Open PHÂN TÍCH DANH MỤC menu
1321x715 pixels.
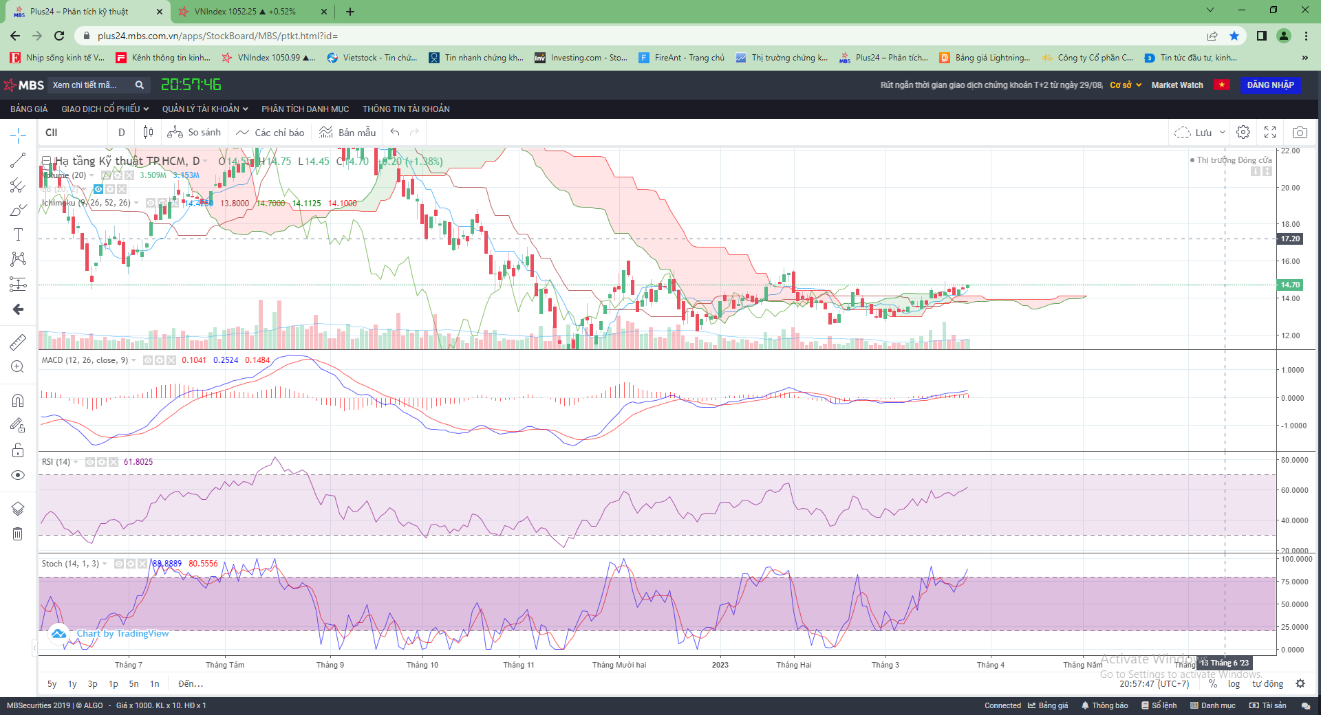pos(305,109)
